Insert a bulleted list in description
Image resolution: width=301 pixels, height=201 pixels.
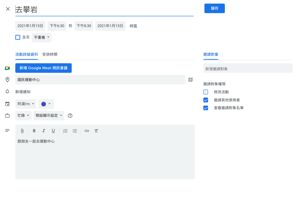[x=75, y=131]
